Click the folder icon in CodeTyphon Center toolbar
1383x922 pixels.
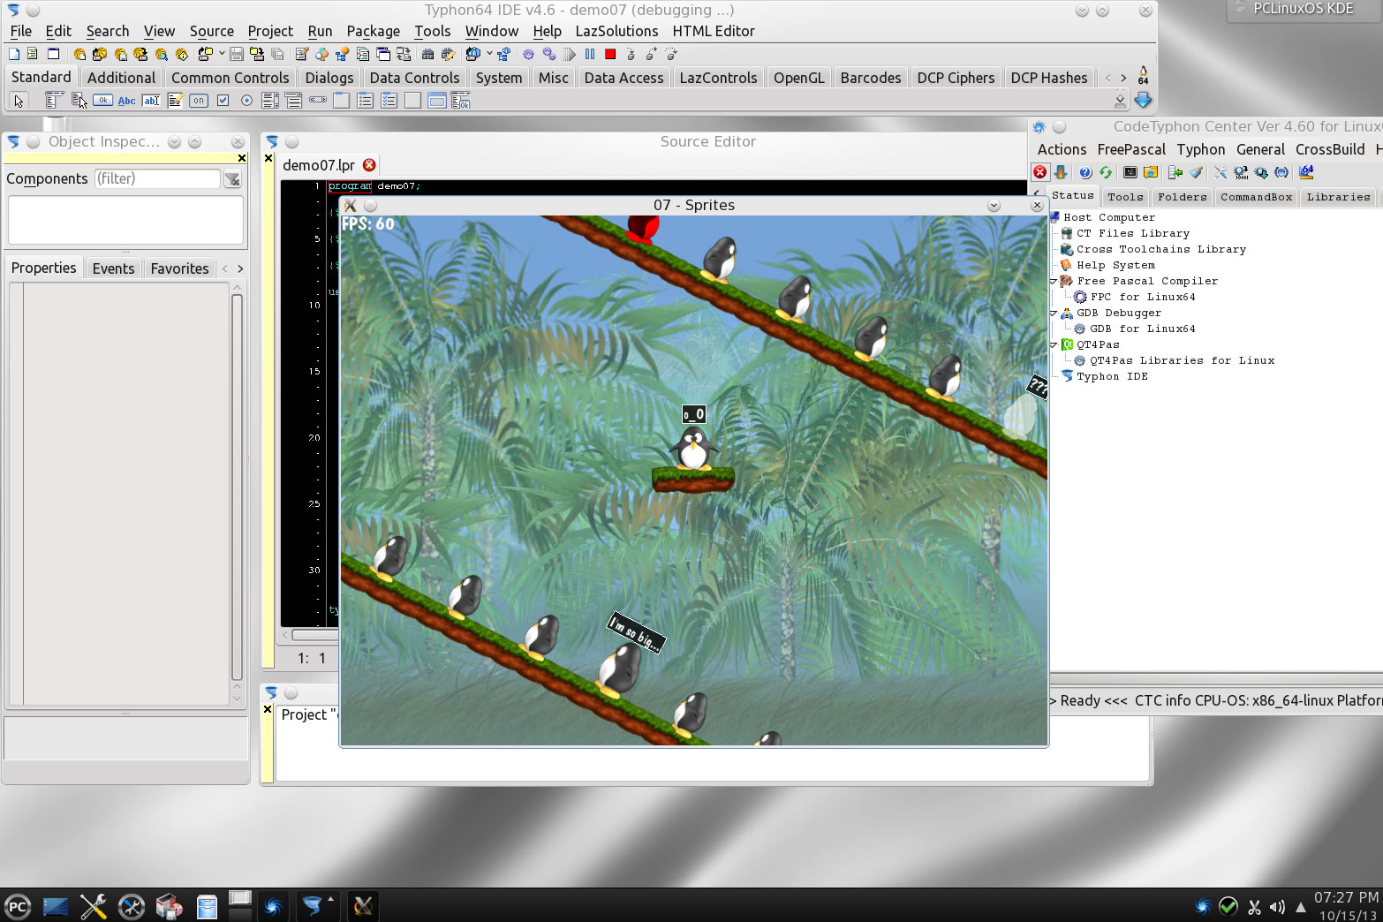[x=1151, y=172]
